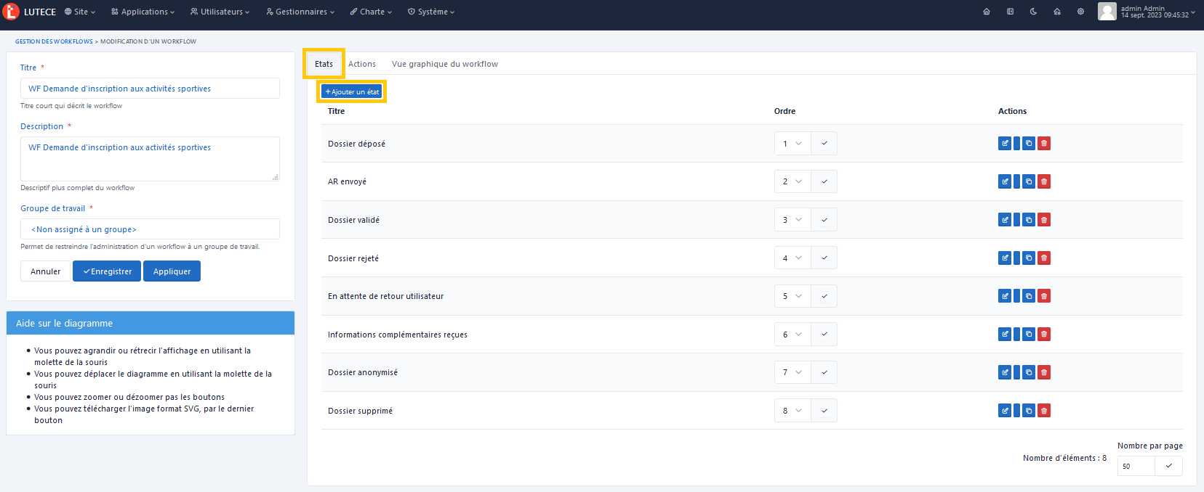
Task: Toggle the sidebar panel icon in header
Action: pos(1010,12)
